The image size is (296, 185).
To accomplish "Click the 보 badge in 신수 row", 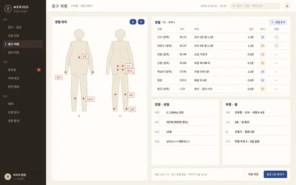I will pyautogui.click(x=262, y=37).
